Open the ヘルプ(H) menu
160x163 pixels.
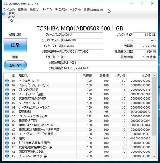coord(75,10)
